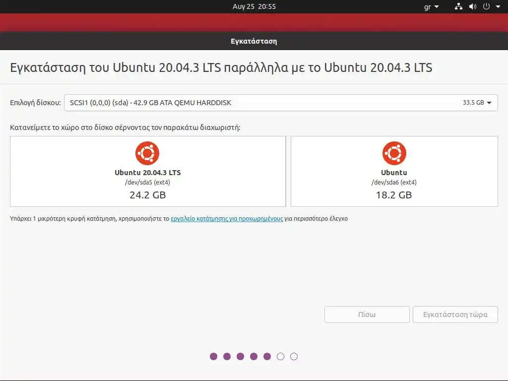Click the divider handle between the two partitions
508x381 pixels.
288,171
